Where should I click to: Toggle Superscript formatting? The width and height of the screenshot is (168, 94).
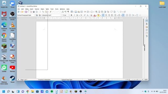click(x=85, y=15)
